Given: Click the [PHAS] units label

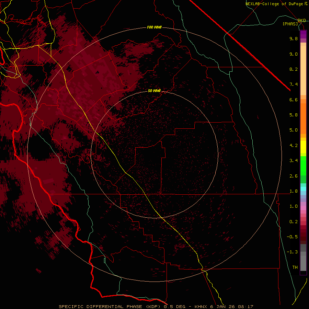Looking at the screenshot, I should coord(290,24).
